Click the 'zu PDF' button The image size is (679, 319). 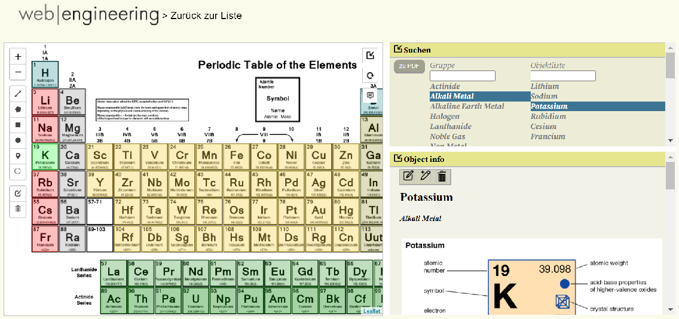409,66
